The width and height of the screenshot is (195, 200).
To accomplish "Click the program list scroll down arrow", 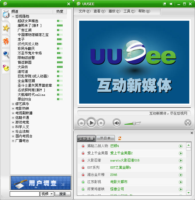I will click(188, 193).
